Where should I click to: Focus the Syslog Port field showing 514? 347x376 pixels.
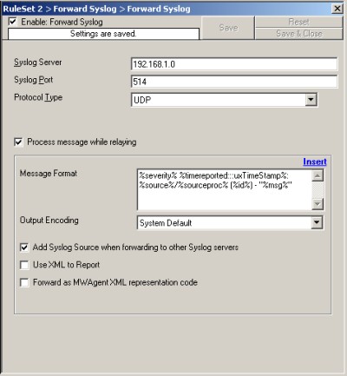[234, 82]
